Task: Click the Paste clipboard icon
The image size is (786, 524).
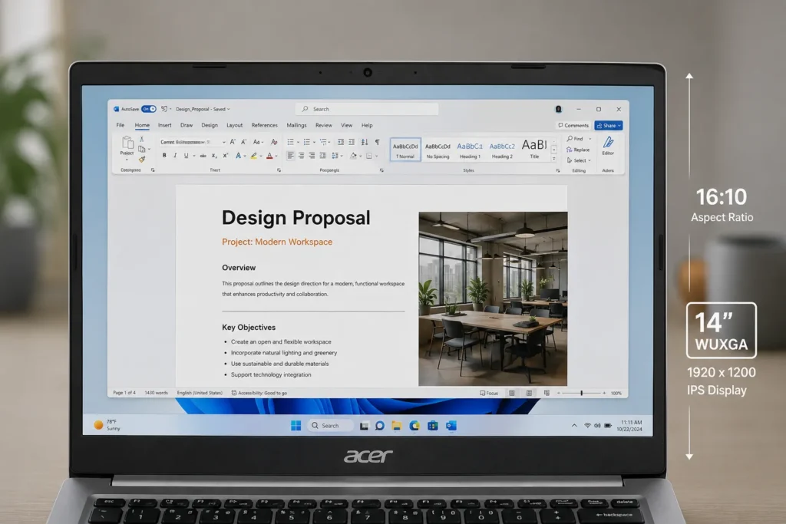Action: click(127, 142)
